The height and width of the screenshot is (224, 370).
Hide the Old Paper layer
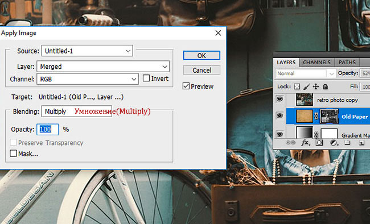coord(279,116)
